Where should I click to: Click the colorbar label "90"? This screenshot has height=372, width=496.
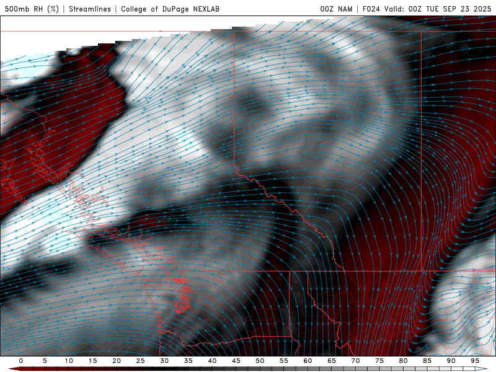(x=451, y=361)
